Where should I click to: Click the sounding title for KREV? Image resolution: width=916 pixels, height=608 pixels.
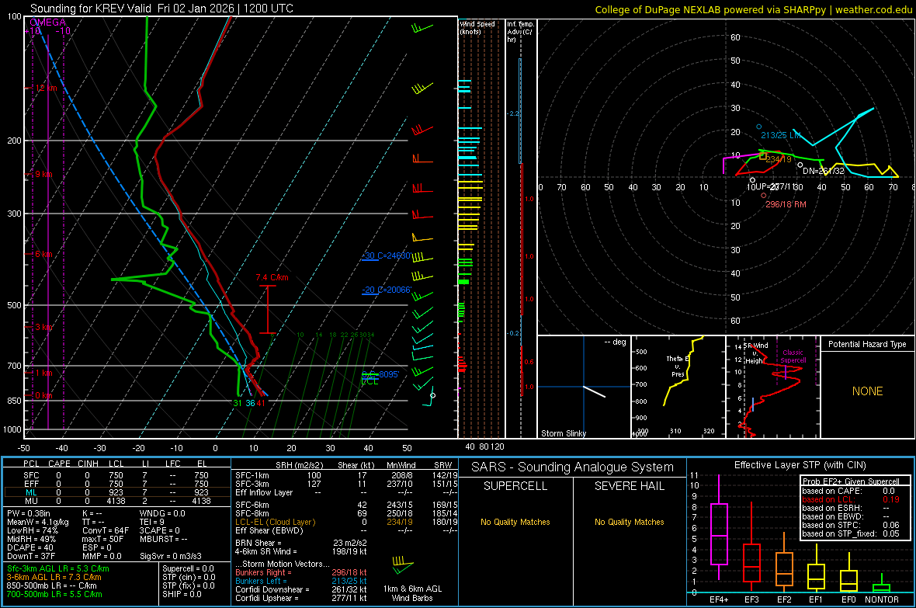tap(161, 9)
